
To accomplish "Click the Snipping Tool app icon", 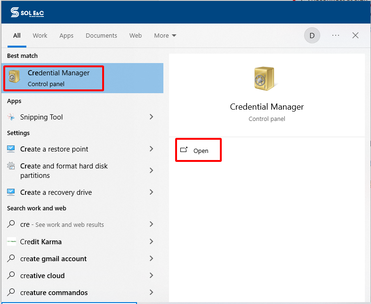I will tap(11, 117).
